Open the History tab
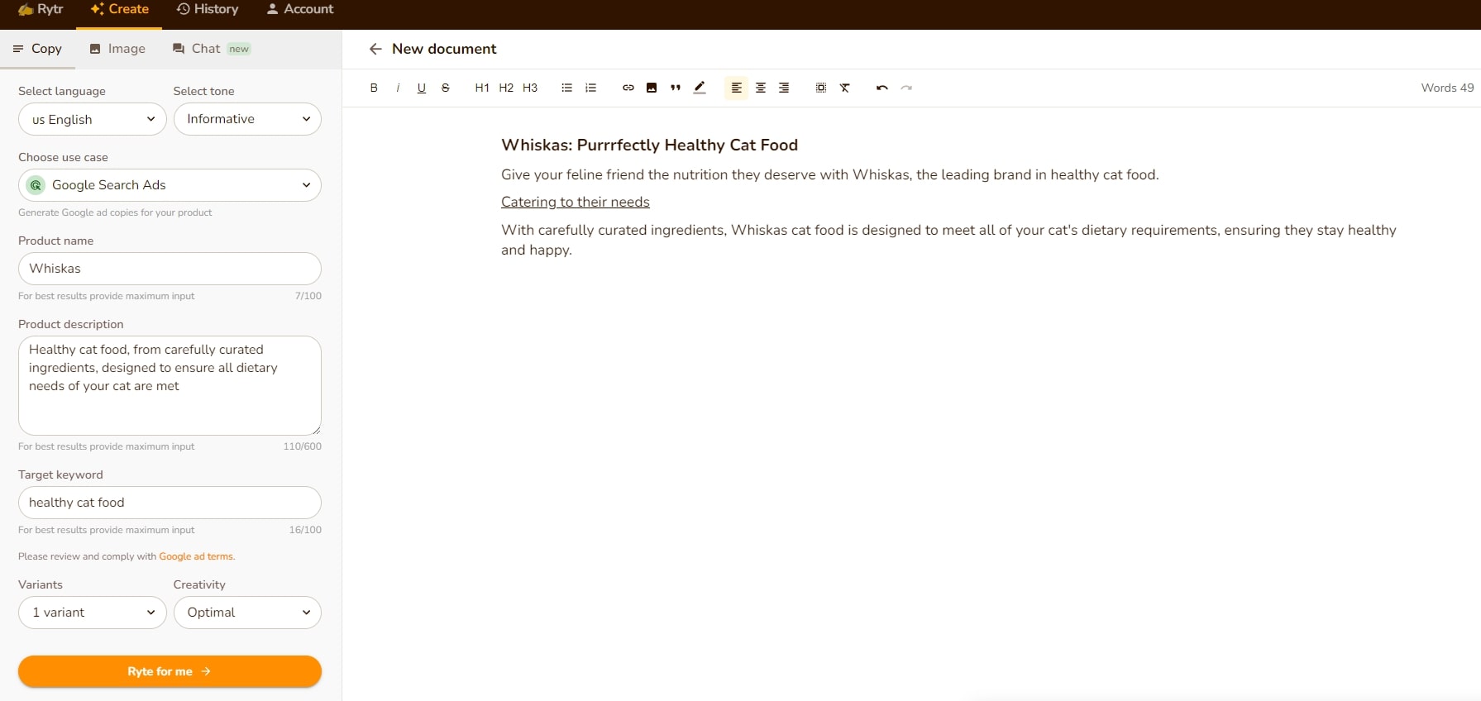 click(208, 9)
